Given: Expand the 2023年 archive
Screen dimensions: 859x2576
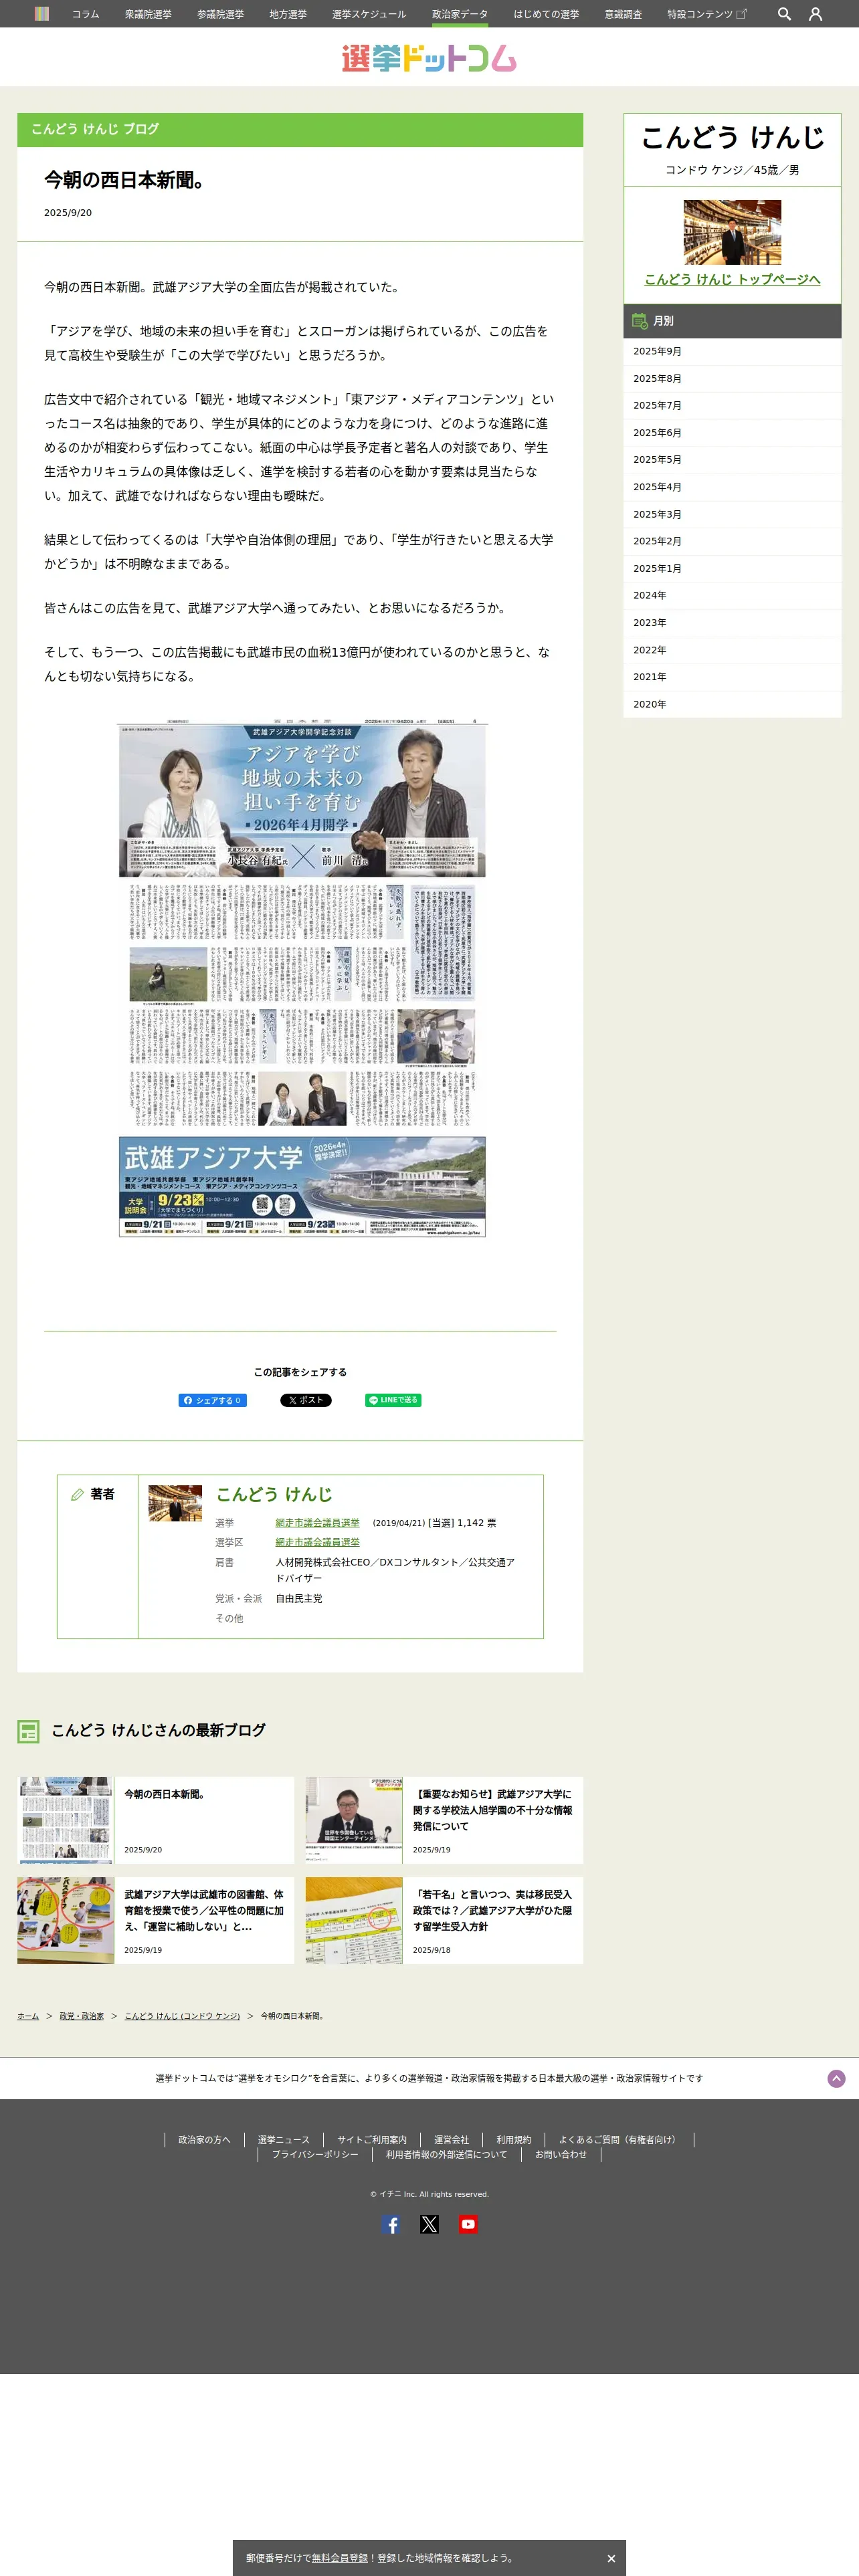Looking at the screenshot, I should [732, 623].
